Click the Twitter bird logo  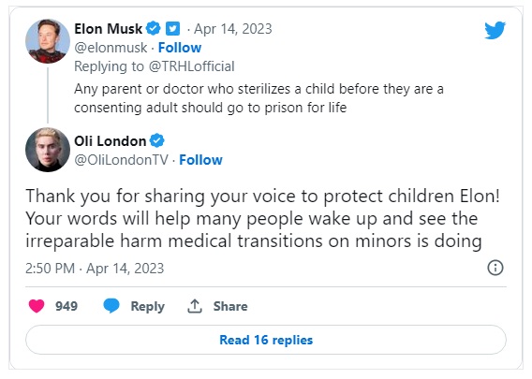coord(495,31)
